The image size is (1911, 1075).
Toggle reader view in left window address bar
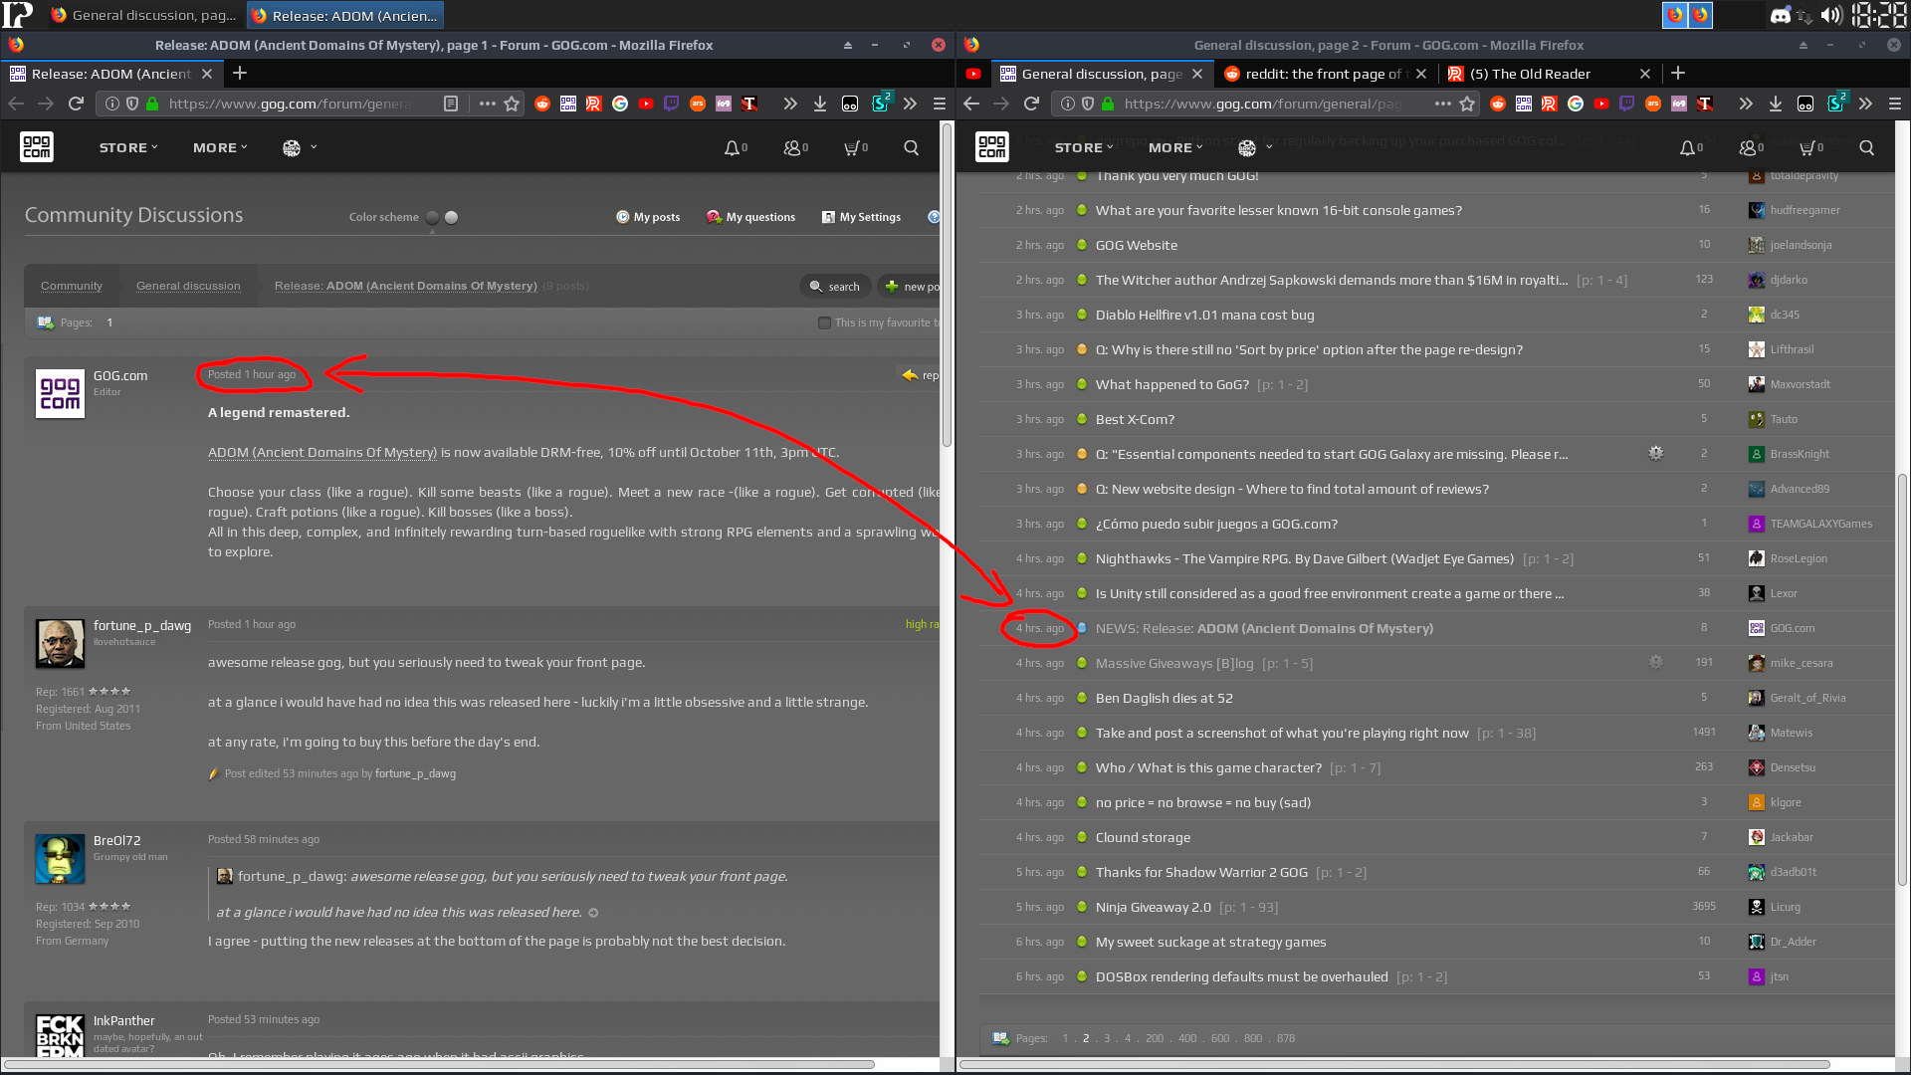pyautogui.click(x=451, y=104)
